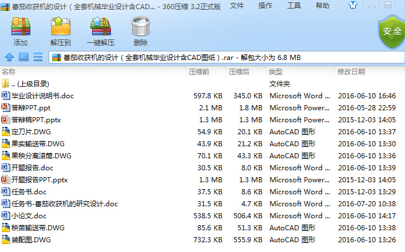Select file 小论文.doc
405x252 pixels.
[x=202, y=215]
